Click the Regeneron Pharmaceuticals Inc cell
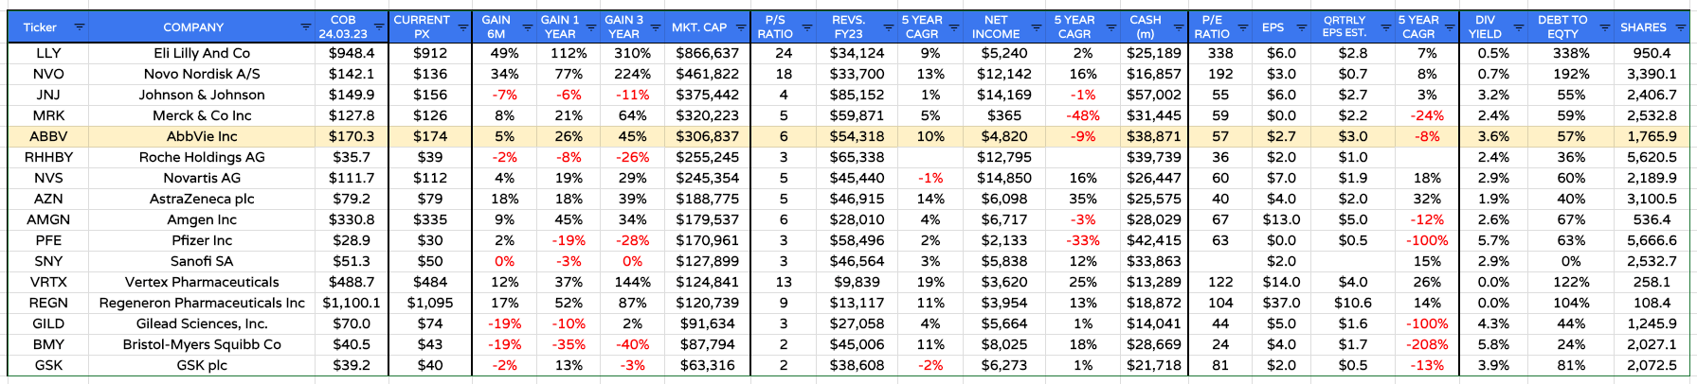 pos(203,303)
